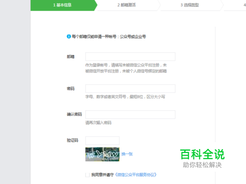
Task: Click the password hint 字母、数字或者英文符号
Action: coord(125,97)
